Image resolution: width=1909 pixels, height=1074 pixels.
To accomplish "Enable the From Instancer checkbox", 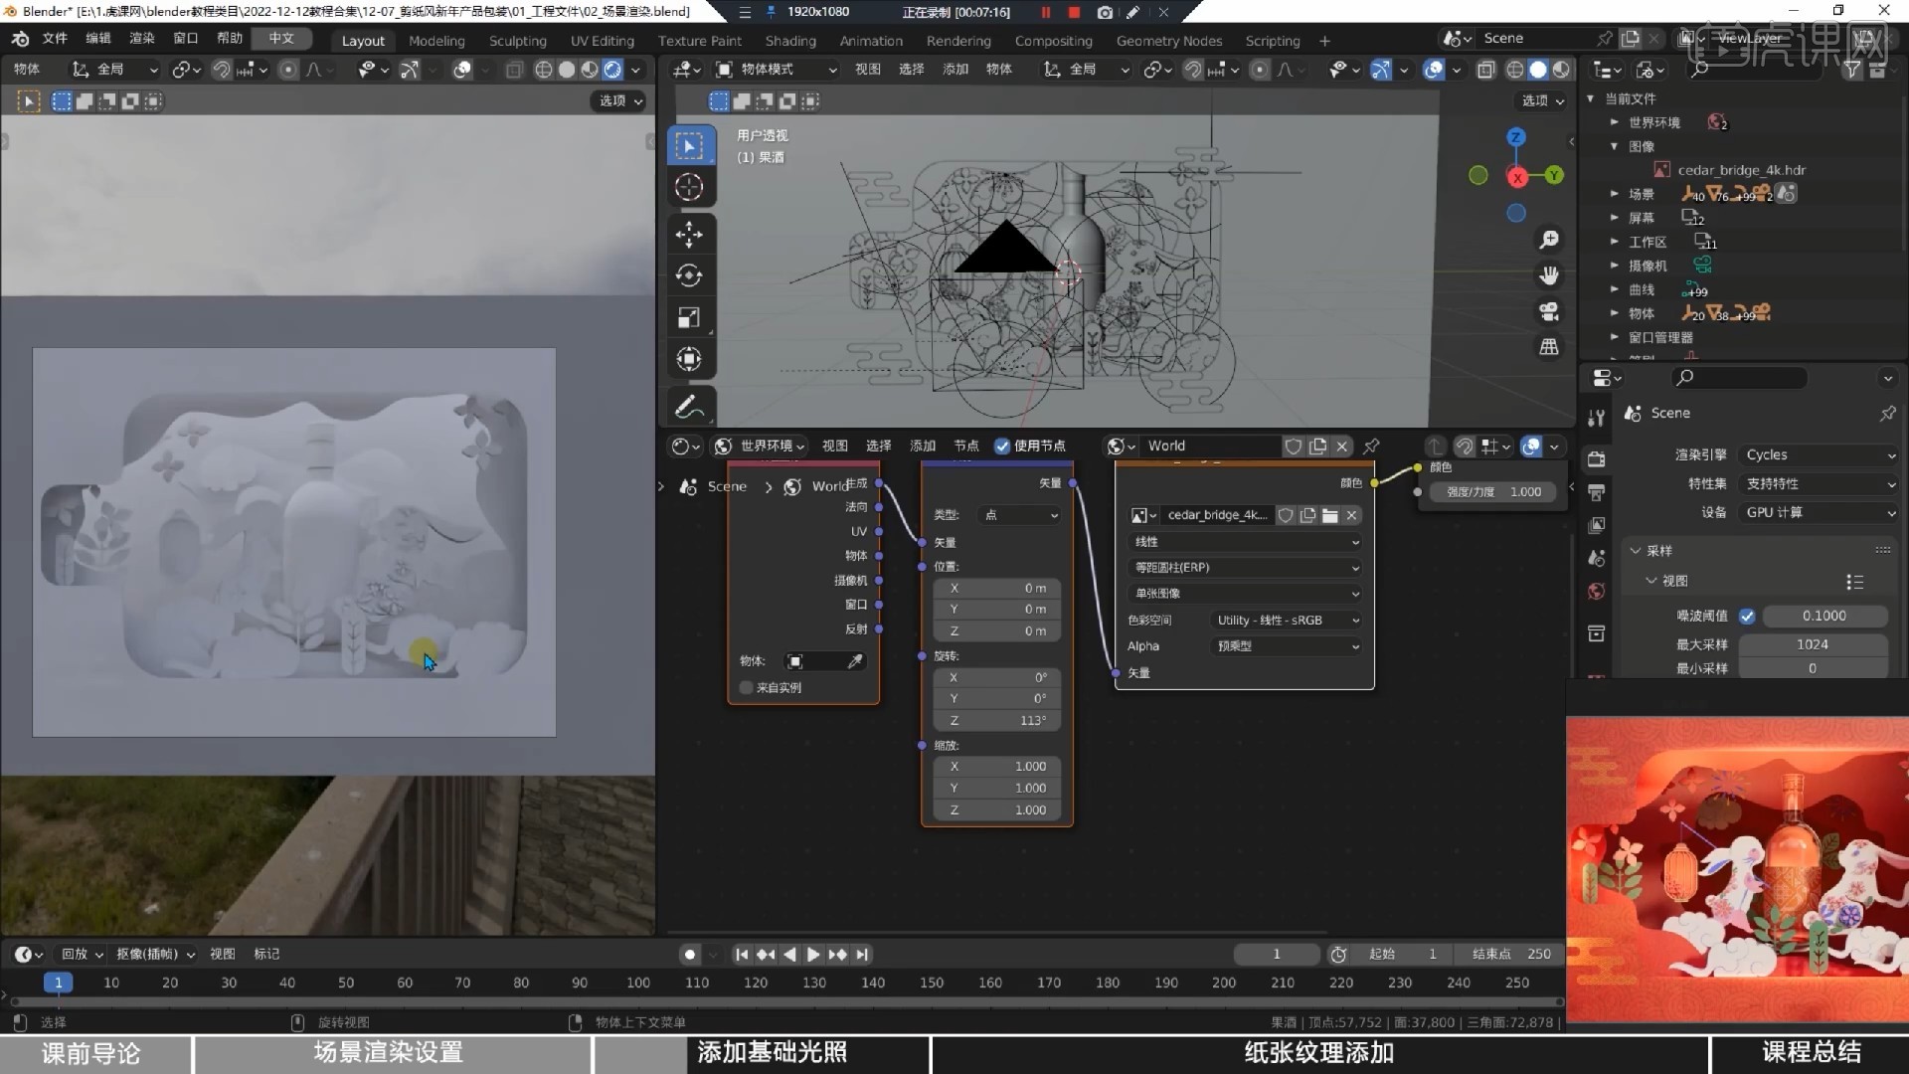I will click(x=746, y=688).
